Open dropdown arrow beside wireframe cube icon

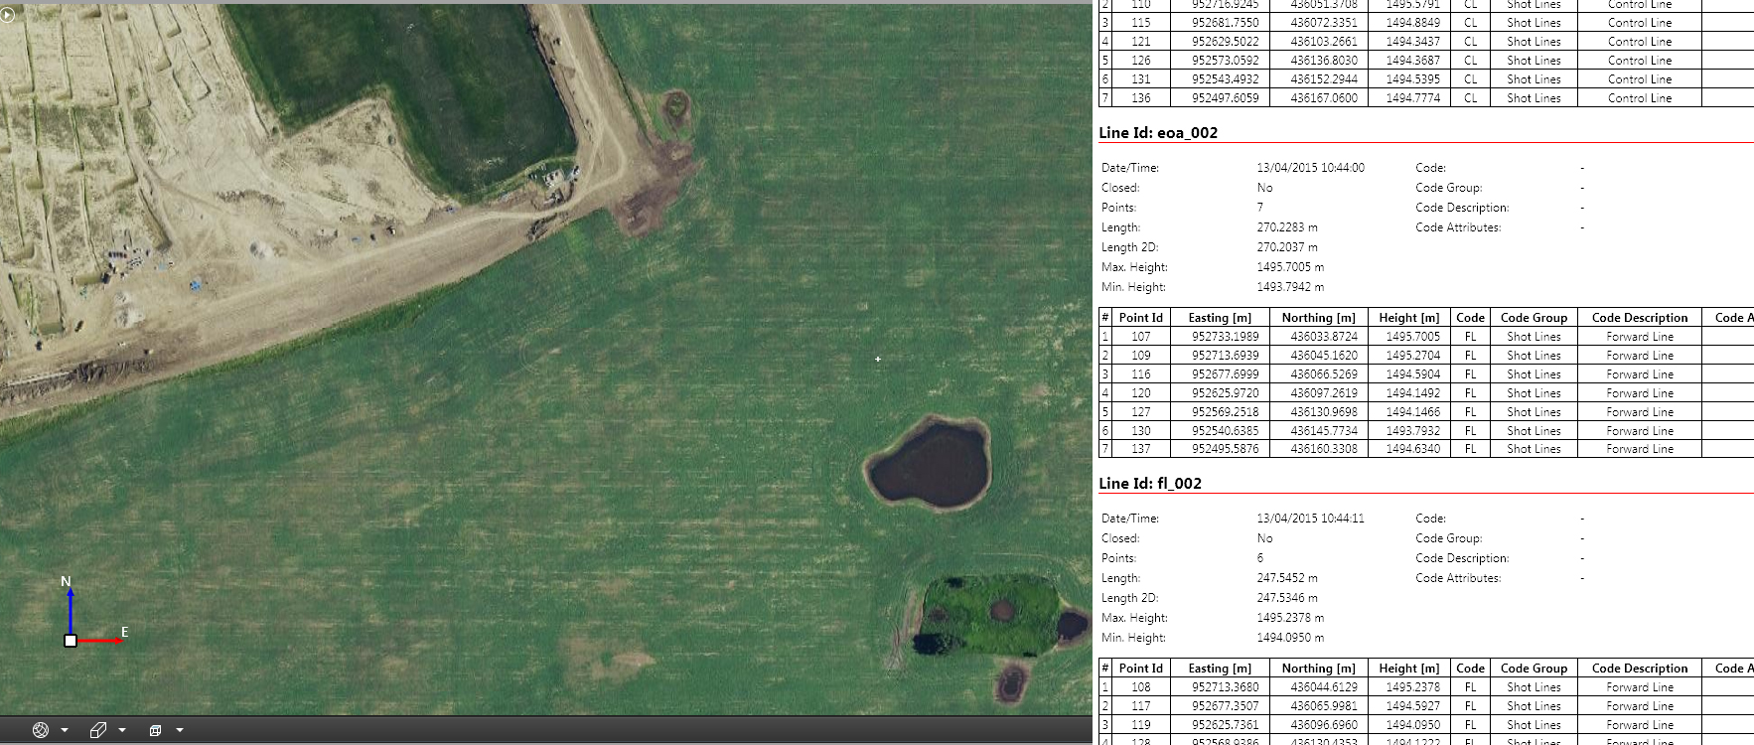click(x=180, y=730)
